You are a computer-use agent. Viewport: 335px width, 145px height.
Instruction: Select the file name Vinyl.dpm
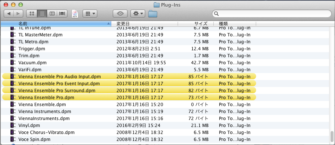click(29, 126)
